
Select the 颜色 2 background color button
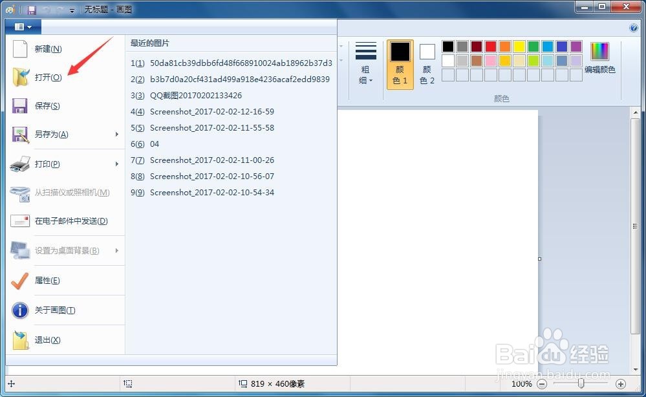[x=427, y=64]
